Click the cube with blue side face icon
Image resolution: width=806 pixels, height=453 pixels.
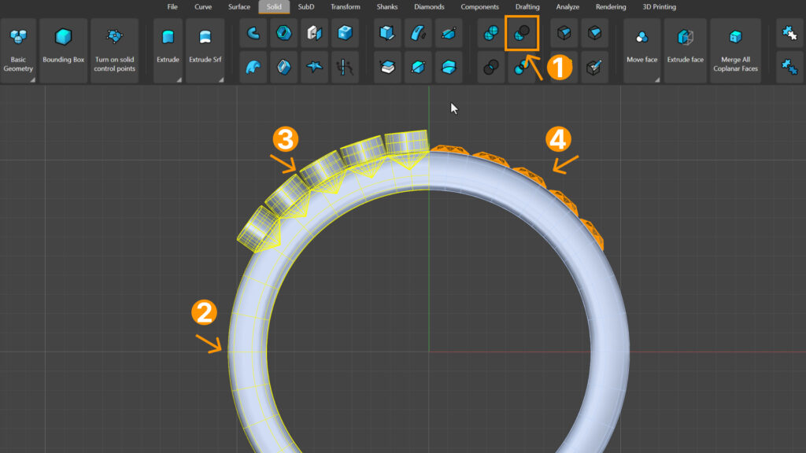click(x=564, y=33)
